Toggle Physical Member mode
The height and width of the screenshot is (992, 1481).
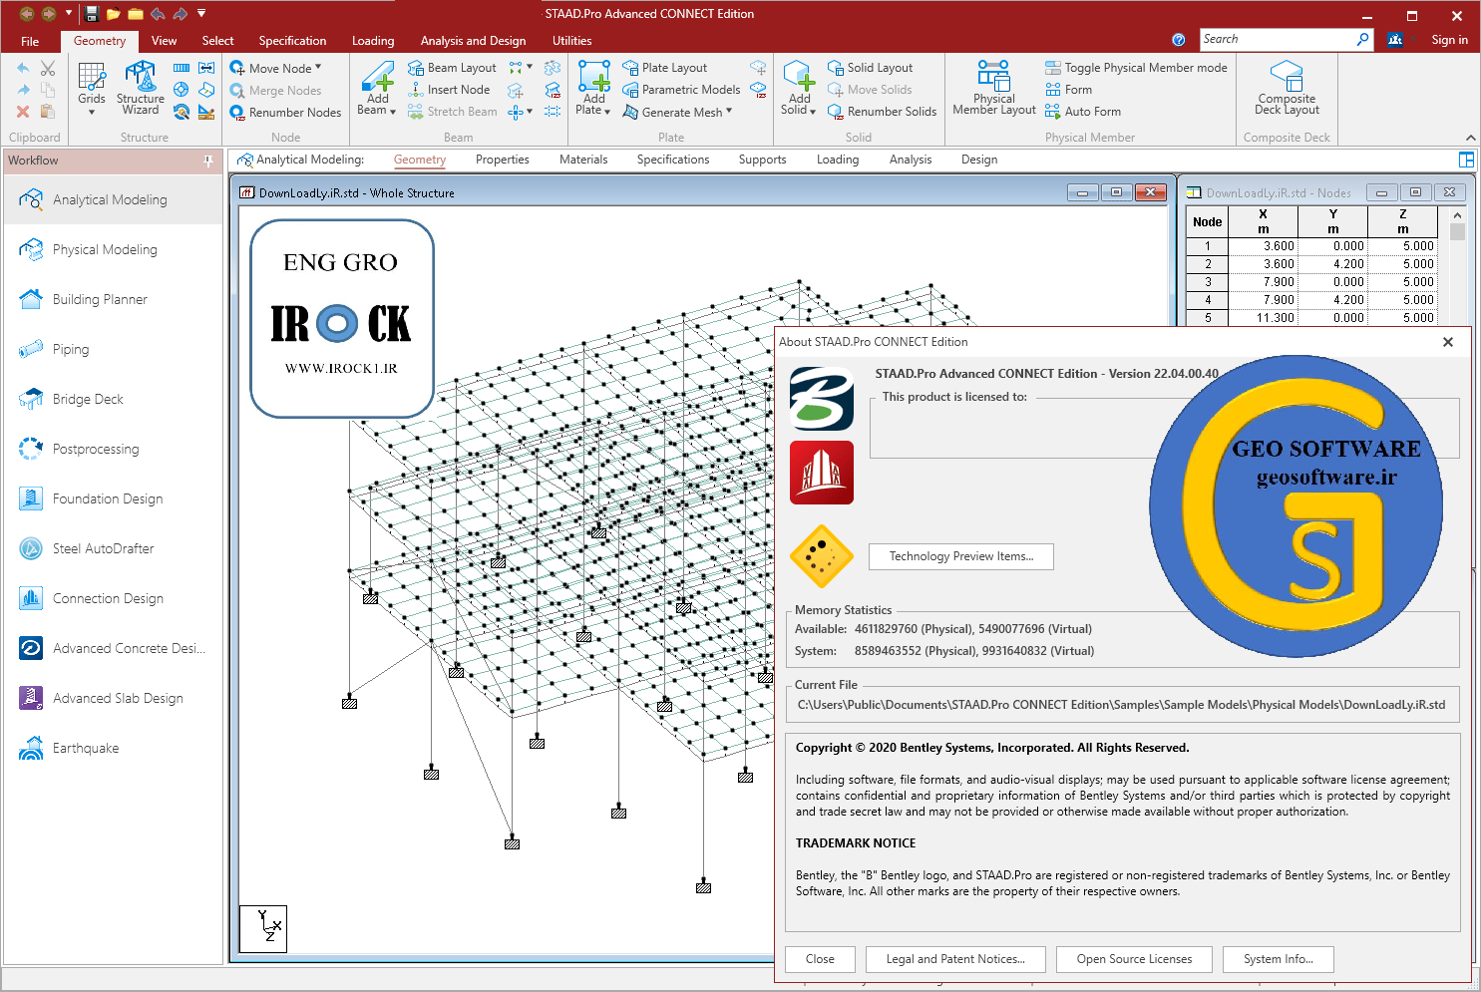click(1136, 68)
